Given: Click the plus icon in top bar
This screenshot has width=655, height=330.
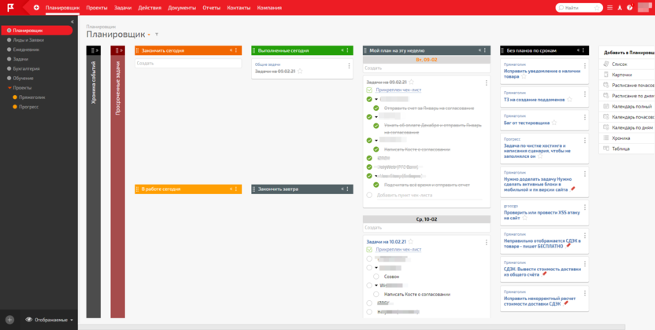Looking at the screenshot, I should point(36,7).
